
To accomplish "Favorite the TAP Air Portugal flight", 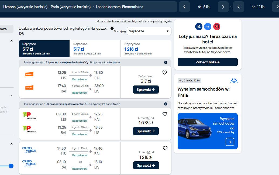I will pyautogui.click(x=165, y=114).
